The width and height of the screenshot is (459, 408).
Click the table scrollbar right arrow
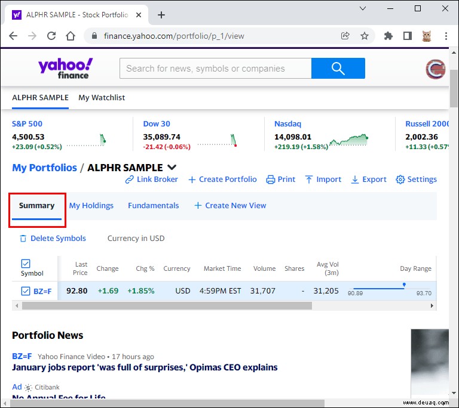click(x=432, y=306)
